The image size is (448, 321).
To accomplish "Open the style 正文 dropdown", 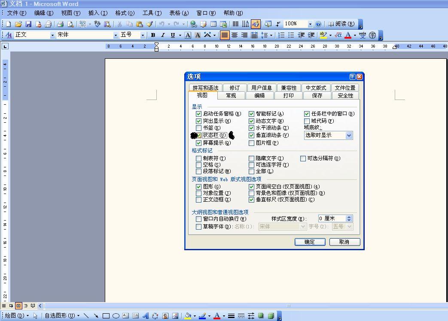I will pyautogui.click(x=52, y=35).
